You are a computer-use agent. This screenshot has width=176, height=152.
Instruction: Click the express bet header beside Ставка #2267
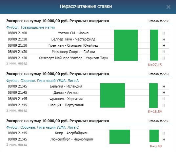point(58,74)
